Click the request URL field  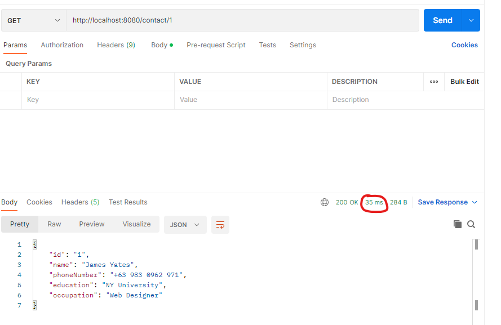click(x=242, y=20)
